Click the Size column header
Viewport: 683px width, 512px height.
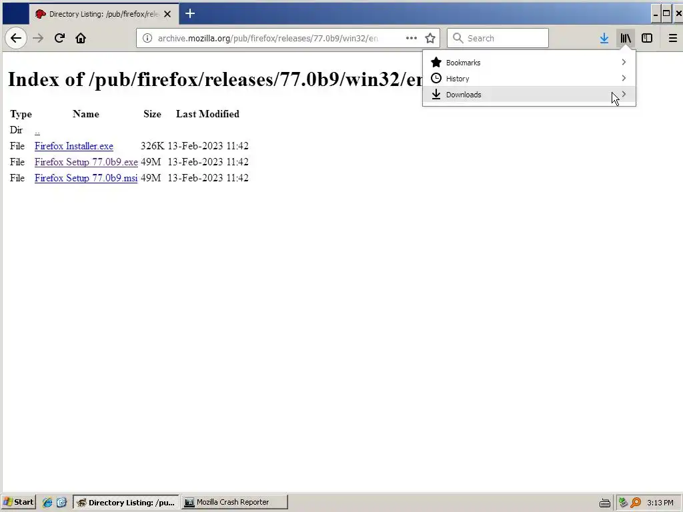pyautogui.click(x=153, y=114)
